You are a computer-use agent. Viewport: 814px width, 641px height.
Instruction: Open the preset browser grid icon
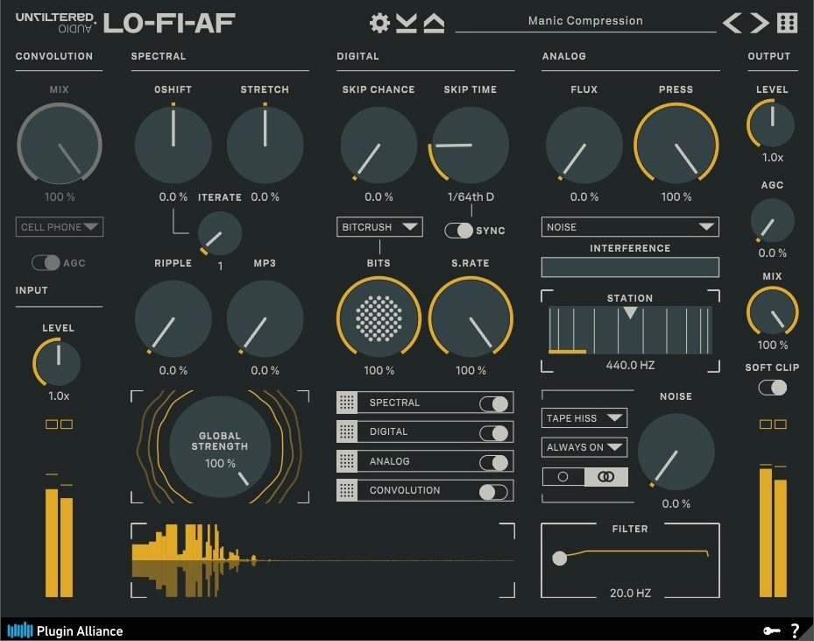click(788, 23)
